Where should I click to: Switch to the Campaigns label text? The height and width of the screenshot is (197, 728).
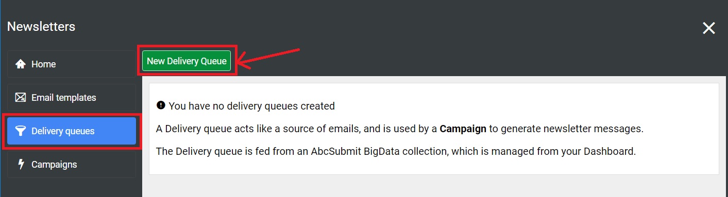pyautogui.click(x=54, y=165)
